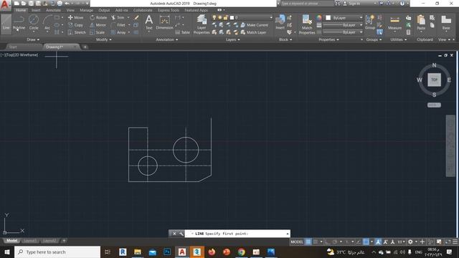Click the command line input

[237, 234]
